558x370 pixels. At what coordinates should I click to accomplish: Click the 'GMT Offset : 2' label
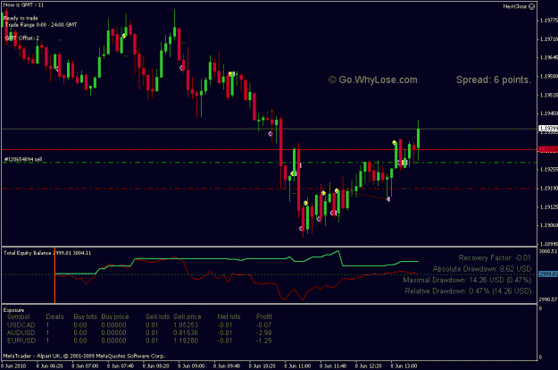click(22, 38)
